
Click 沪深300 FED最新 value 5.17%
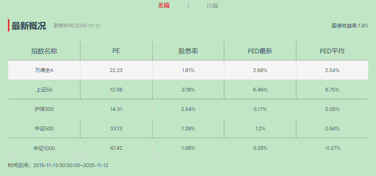click(x=260, y=109)
